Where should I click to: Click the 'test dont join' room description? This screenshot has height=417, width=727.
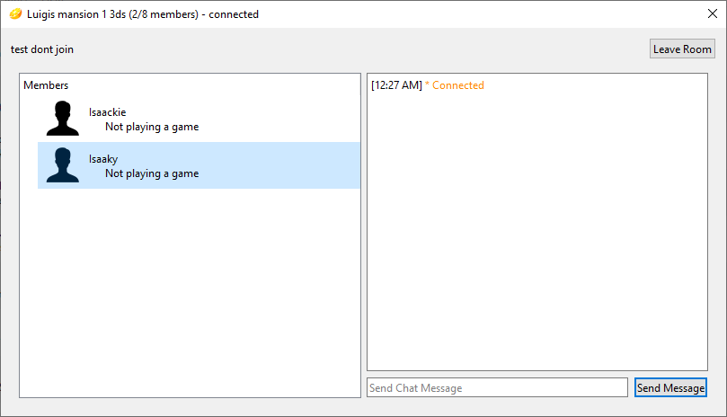point(42,49)
